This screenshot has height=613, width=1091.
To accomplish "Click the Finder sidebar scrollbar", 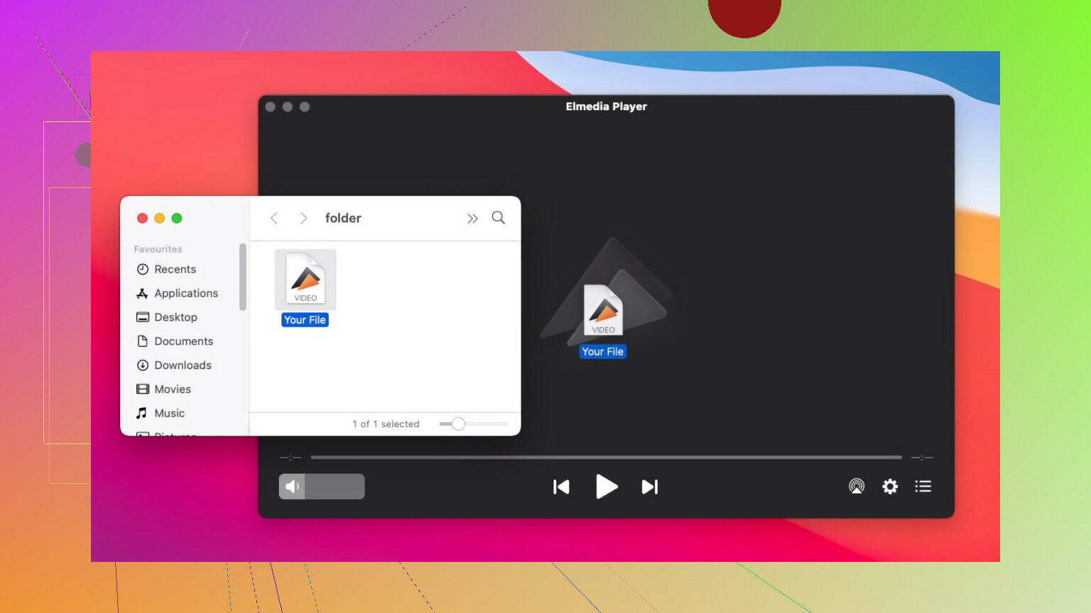I will click(x=243, y=277).
